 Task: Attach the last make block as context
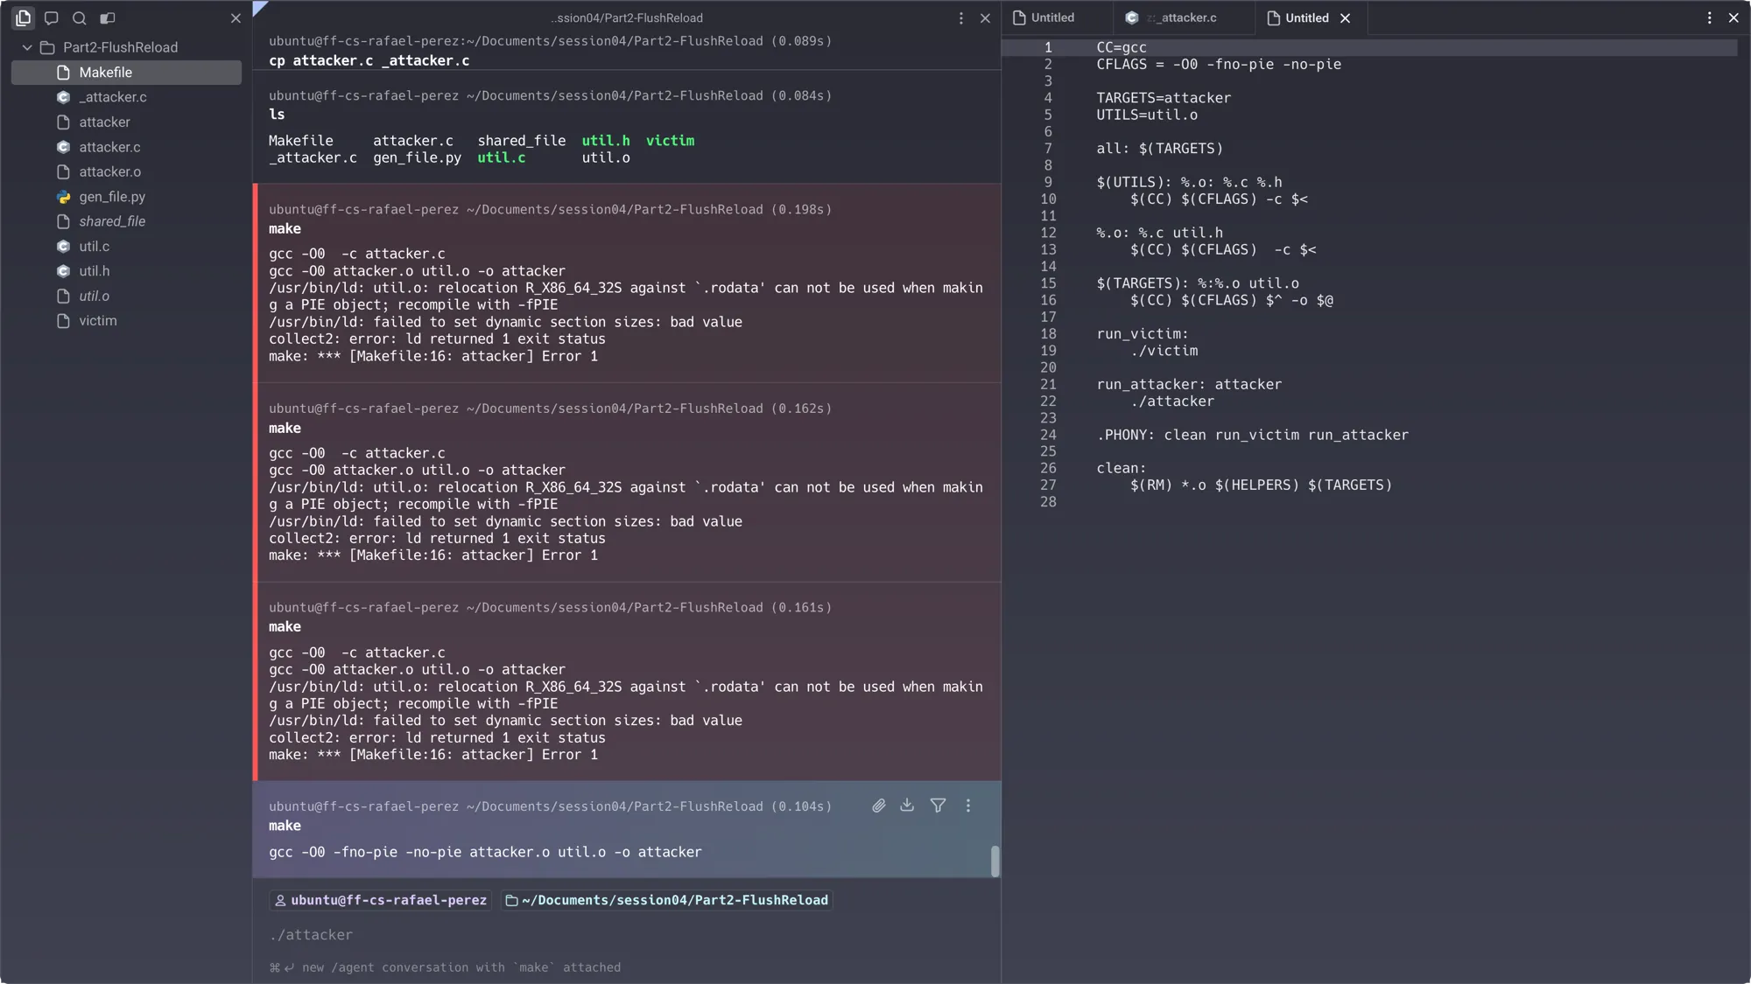click(x=879, y=806)
